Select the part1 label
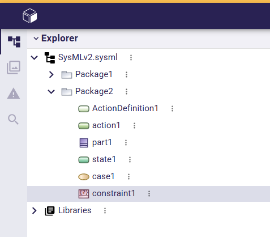 click(102, 143)
